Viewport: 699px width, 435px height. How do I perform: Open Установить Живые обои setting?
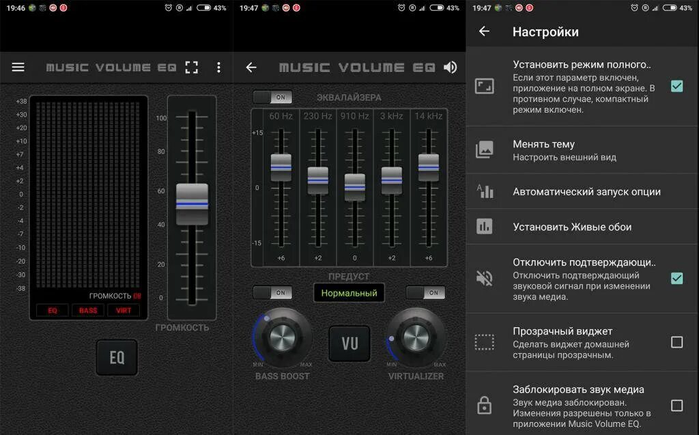coord(582,227)
